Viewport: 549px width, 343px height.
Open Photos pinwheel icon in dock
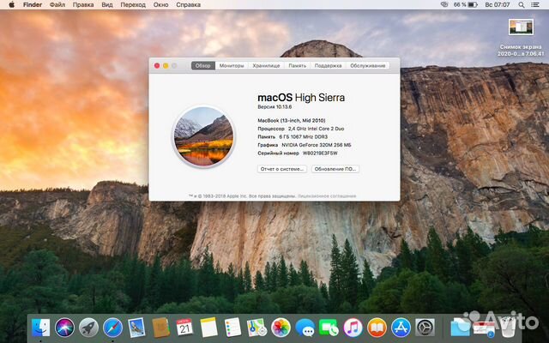click(x=281, y=328)
